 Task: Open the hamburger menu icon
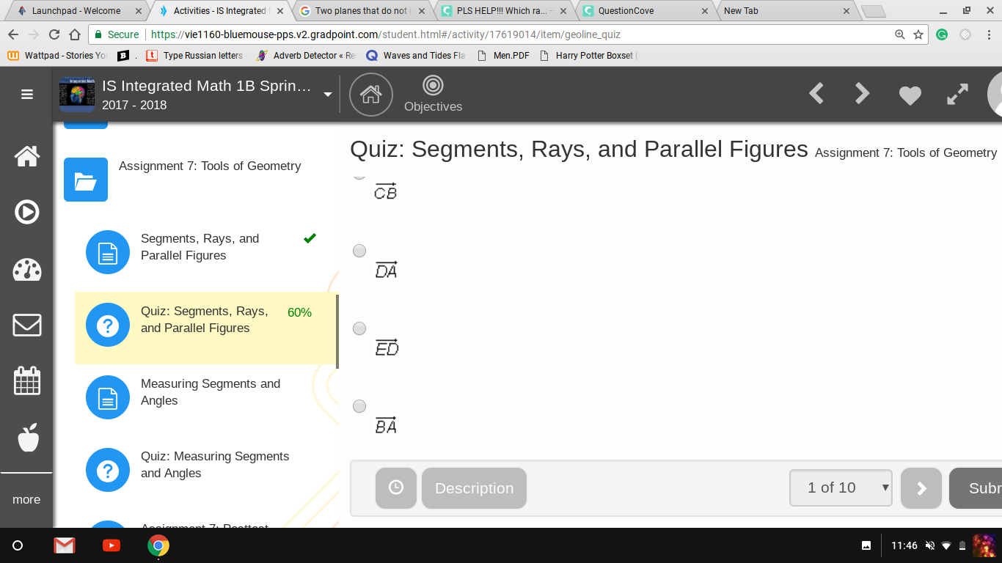click(x=27, y=95)
